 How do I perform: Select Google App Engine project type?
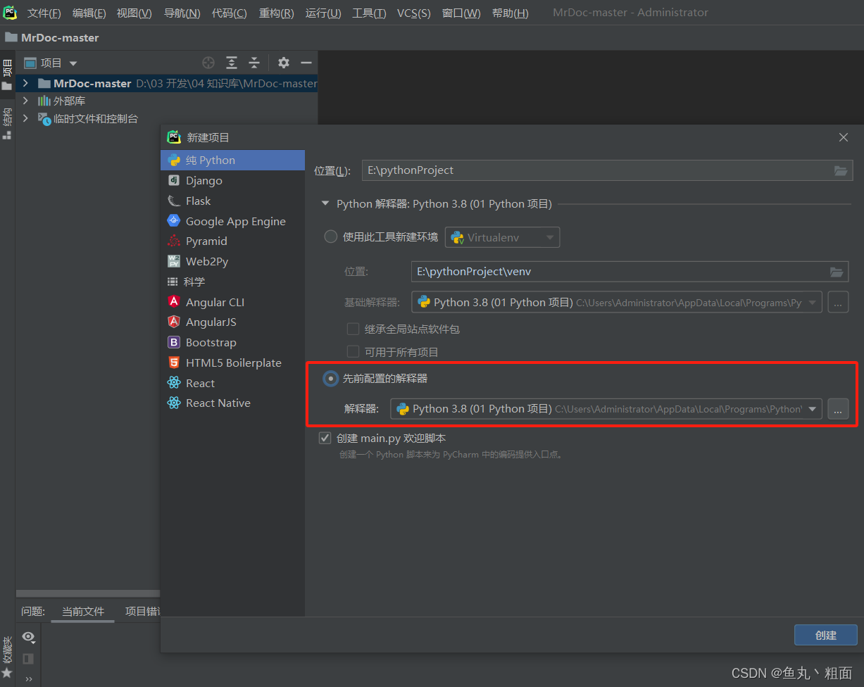click(233, 221)
